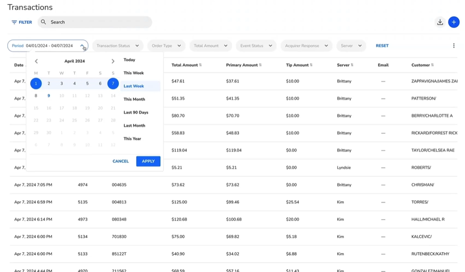Click the download export icon

(440, 22)
